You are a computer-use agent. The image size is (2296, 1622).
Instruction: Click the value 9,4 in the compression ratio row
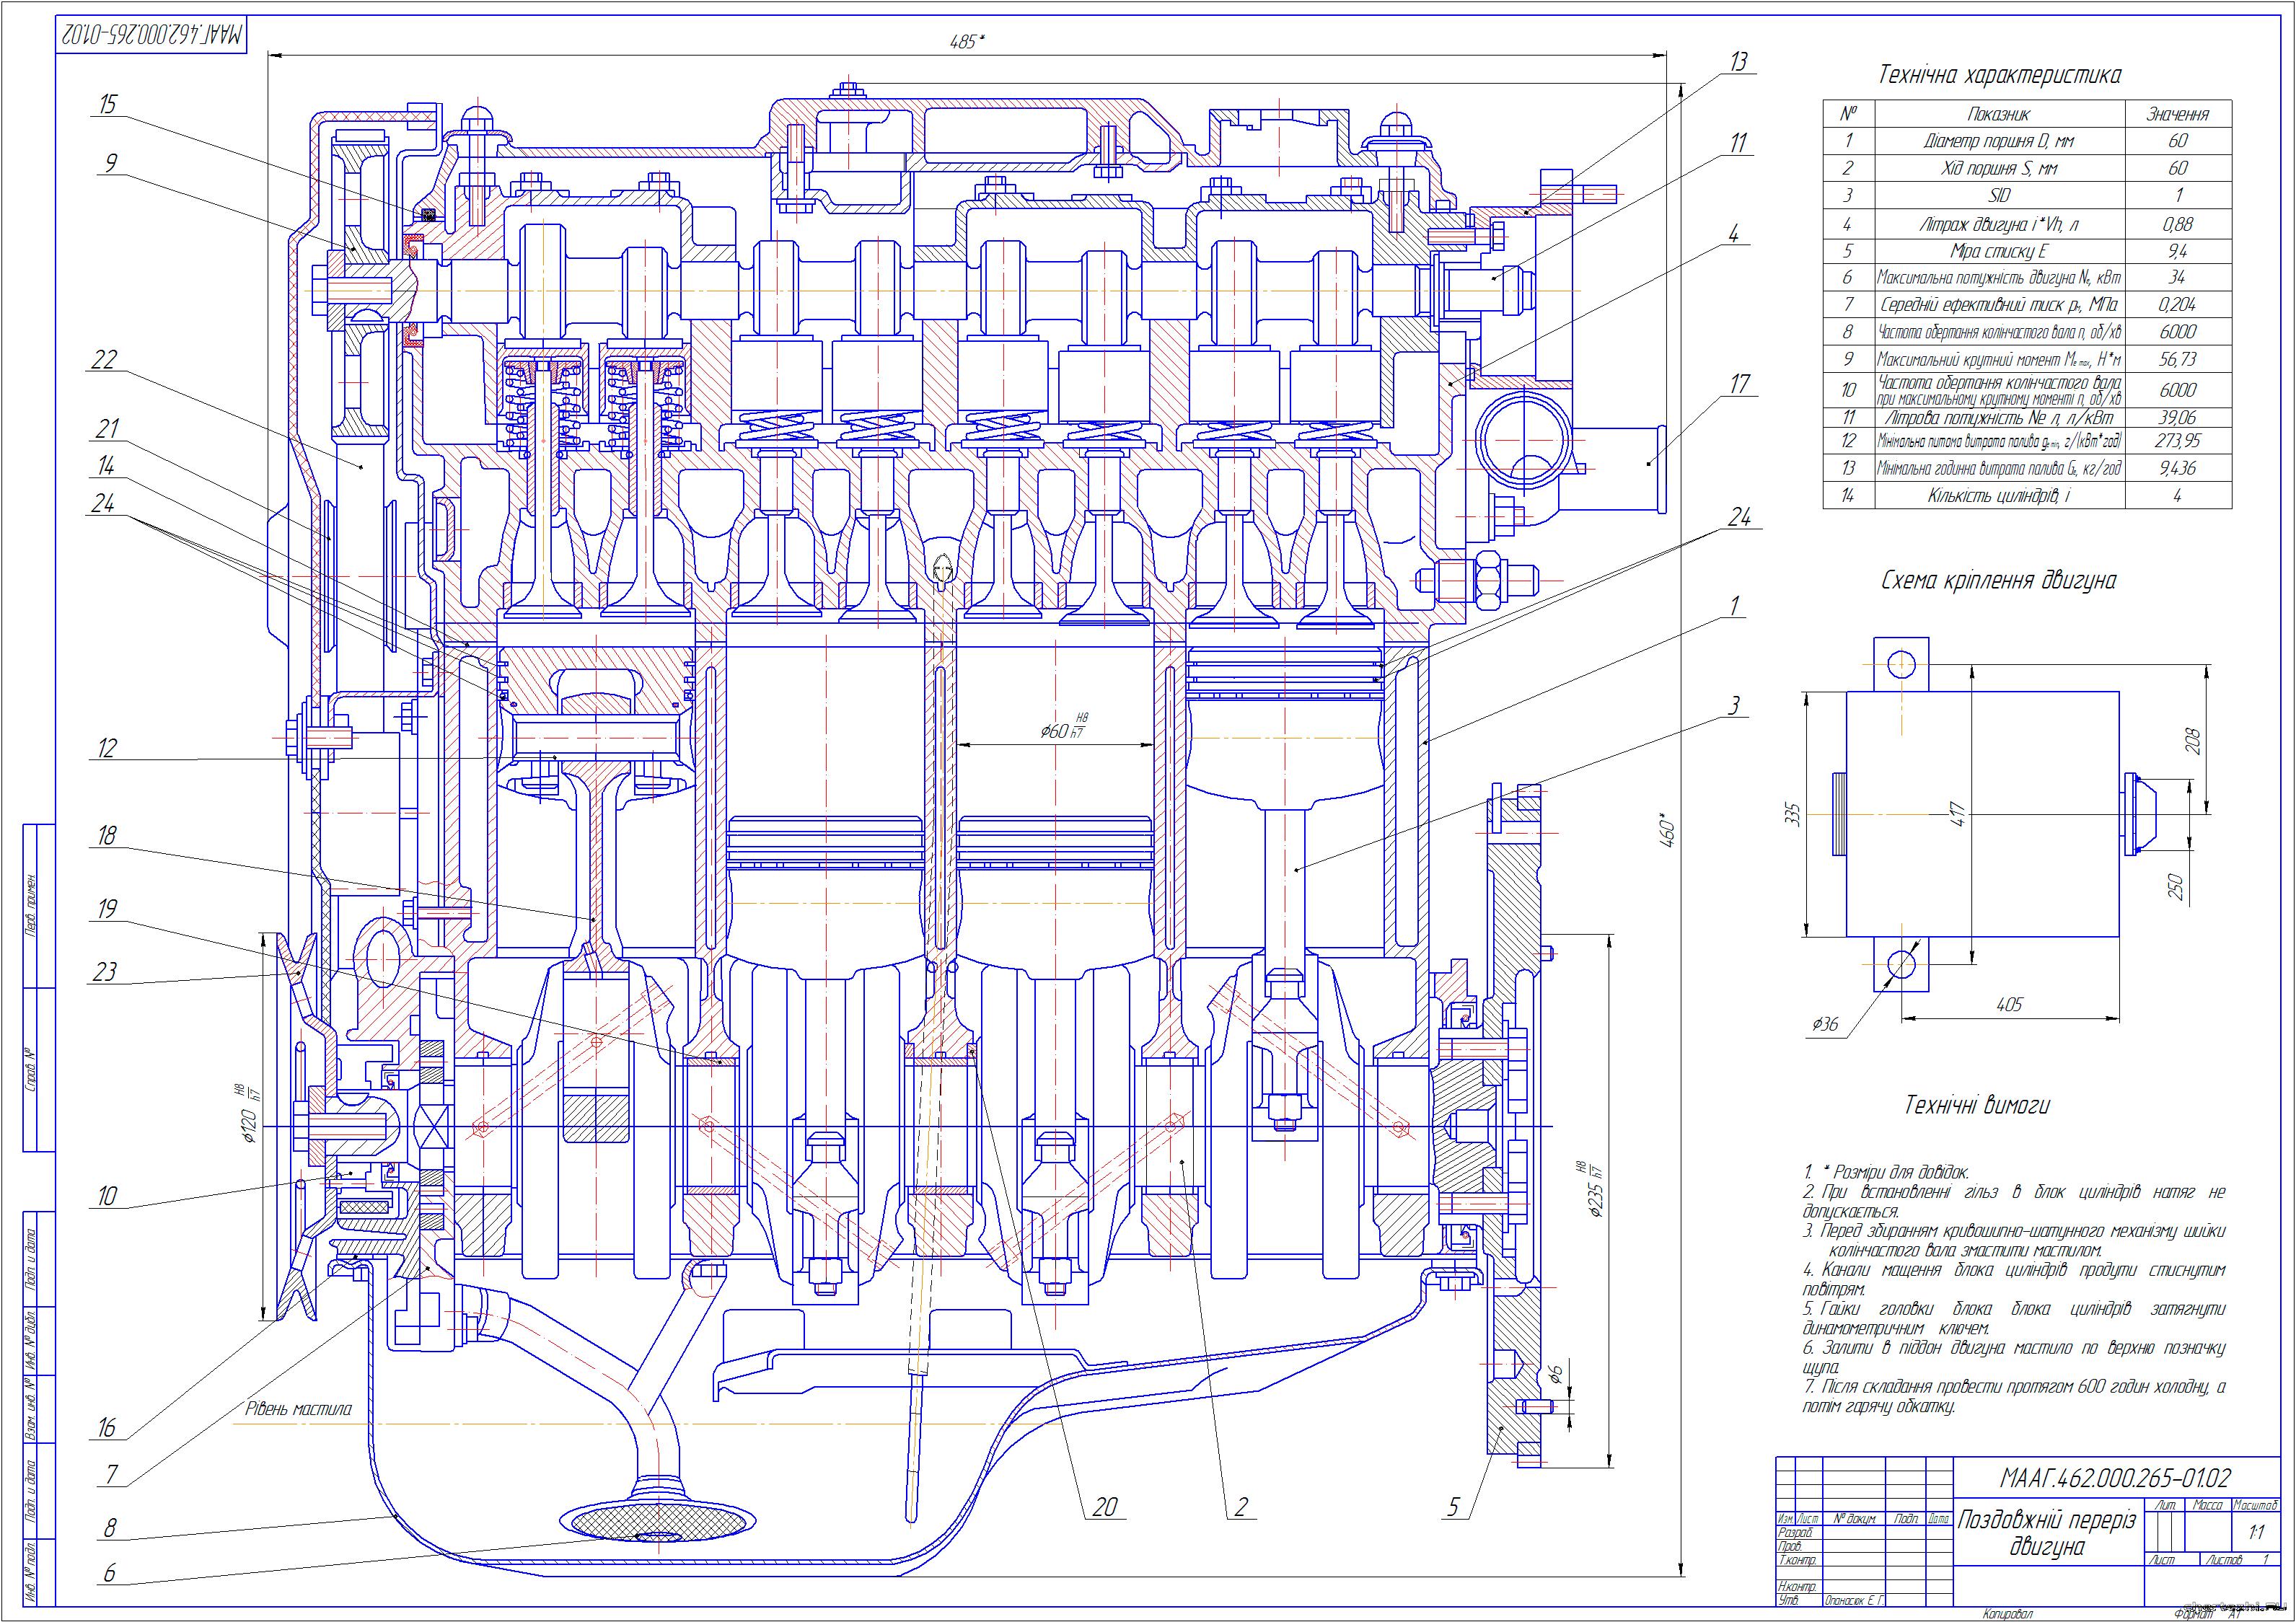click(2177, 251)
